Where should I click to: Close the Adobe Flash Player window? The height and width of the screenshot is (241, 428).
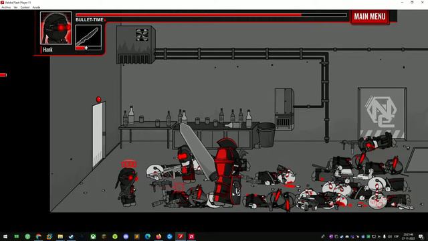(x=422, y=2)
